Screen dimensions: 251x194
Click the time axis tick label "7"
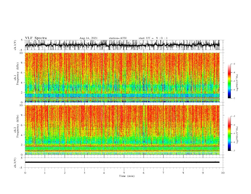tap(164, 173)
